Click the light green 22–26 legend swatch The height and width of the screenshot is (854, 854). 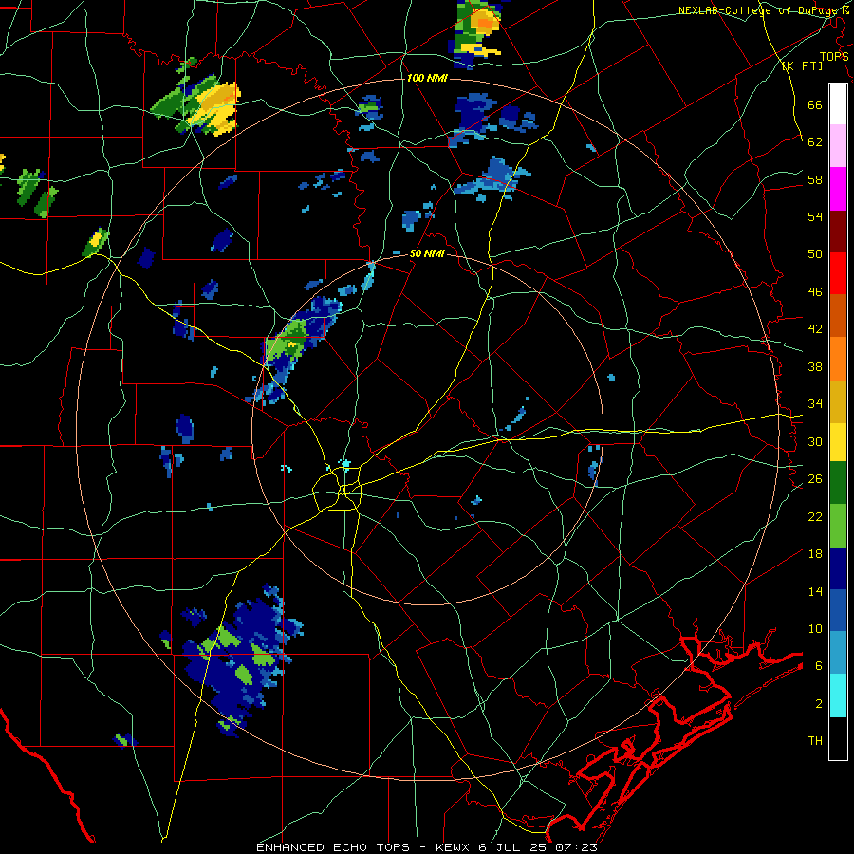[838, 525]
